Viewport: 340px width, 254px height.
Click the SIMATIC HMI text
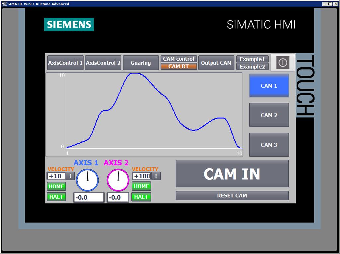click(x=261, y=25)
